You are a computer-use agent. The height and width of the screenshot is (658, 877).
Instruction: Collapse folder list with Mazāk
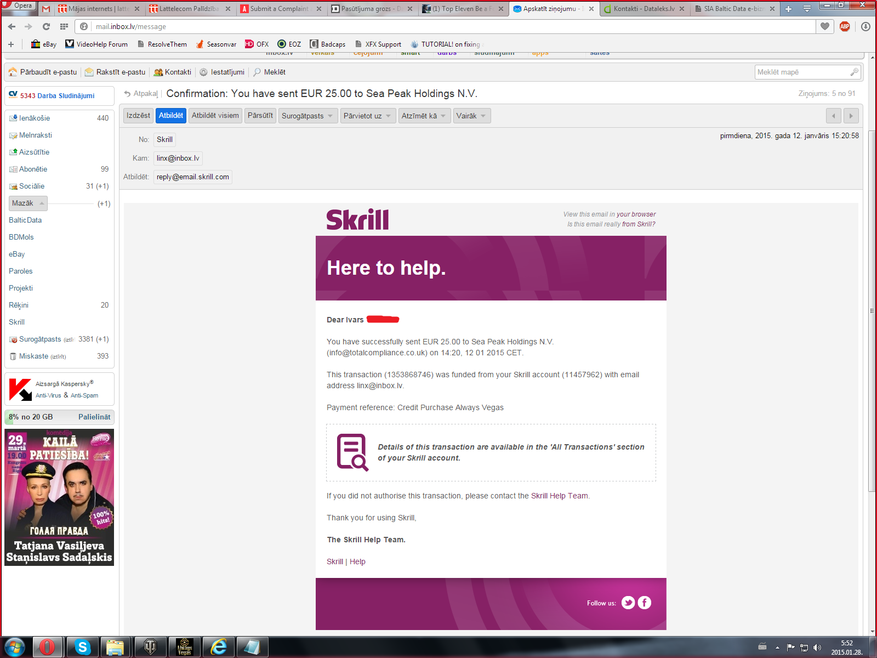(28, 203)
